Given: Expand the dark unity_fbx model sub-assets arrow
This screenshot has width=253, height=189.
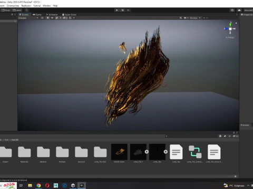Looking at the screenshot, I should coord(166,152).
